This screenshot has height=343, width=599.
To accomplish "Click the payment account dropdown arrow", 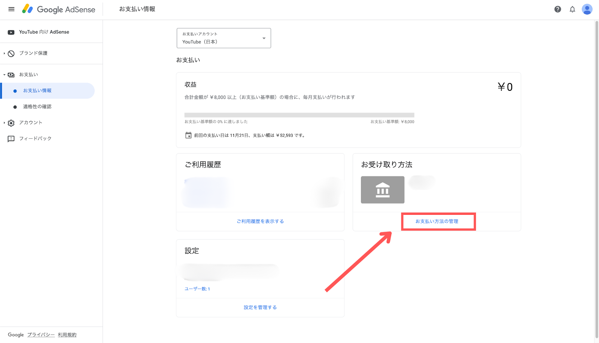I will click(264, 38).
